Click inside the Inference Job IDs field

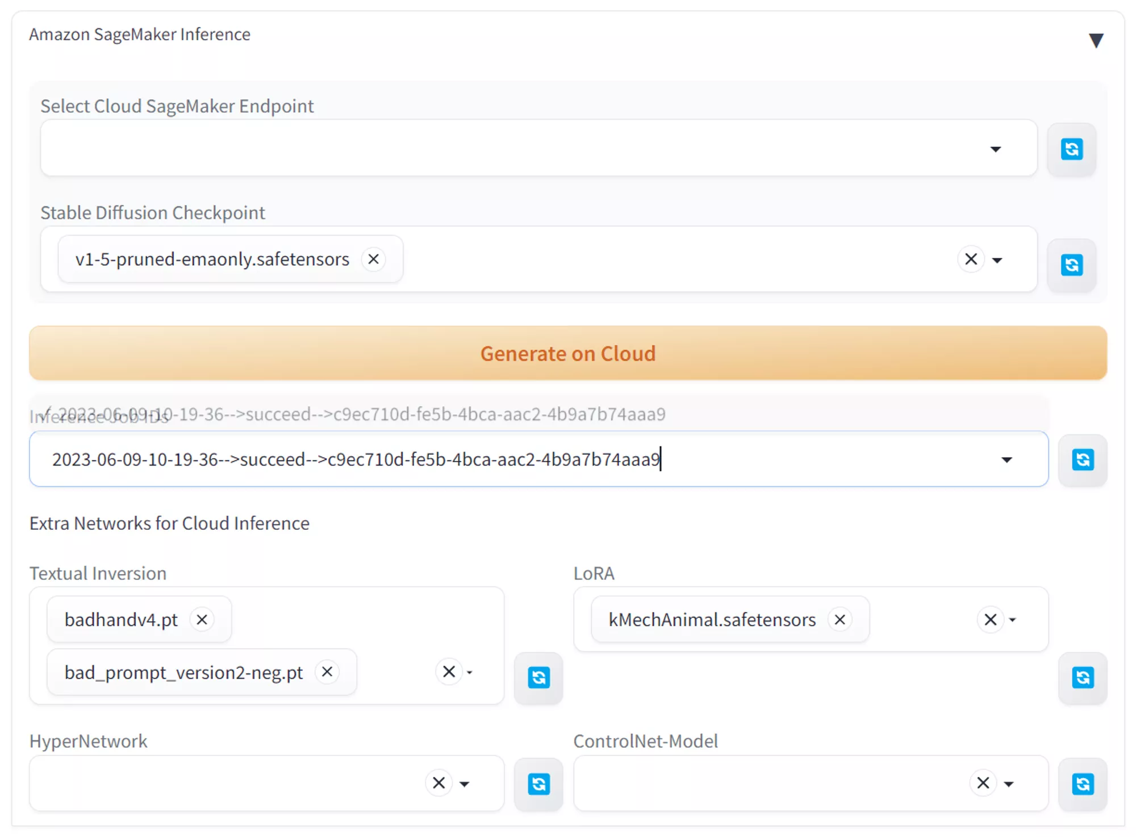coord(538,459)
